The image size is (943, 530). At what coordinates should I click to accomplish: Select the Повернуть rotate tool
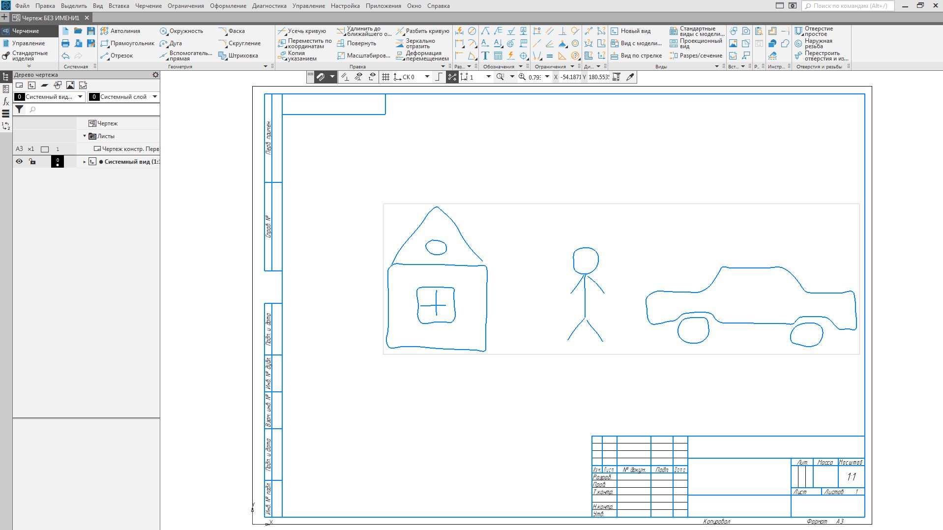coord(356,43)
